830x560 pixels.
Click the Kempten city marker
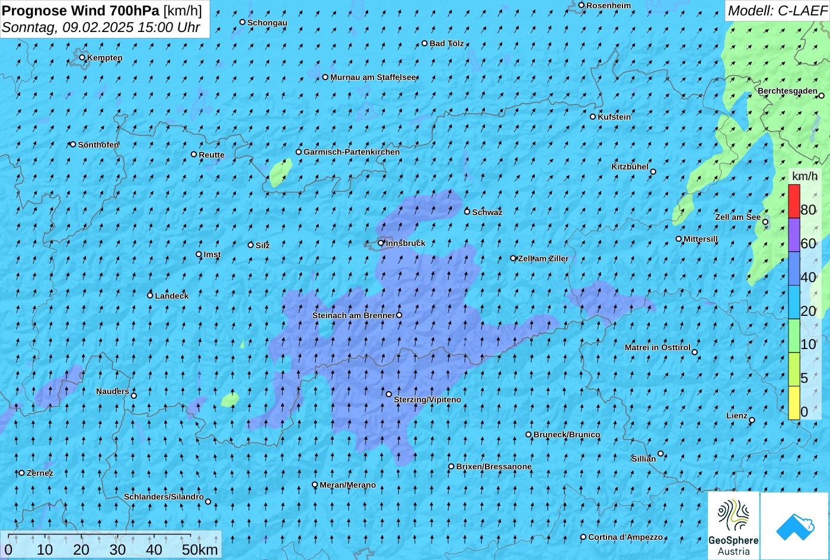pyautogui.click(x=82, y=57)
